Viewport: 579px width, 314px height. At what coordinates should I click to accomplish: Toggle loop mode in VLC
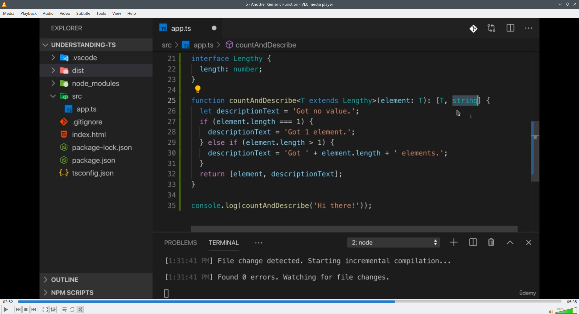tap(72, 309)
